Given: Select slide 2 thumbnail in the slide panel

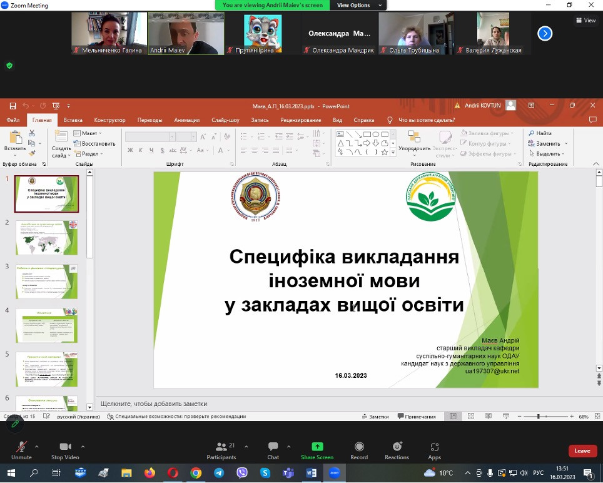Looking at the screenshot, I should pyautogui.click(x=47, y=237).
